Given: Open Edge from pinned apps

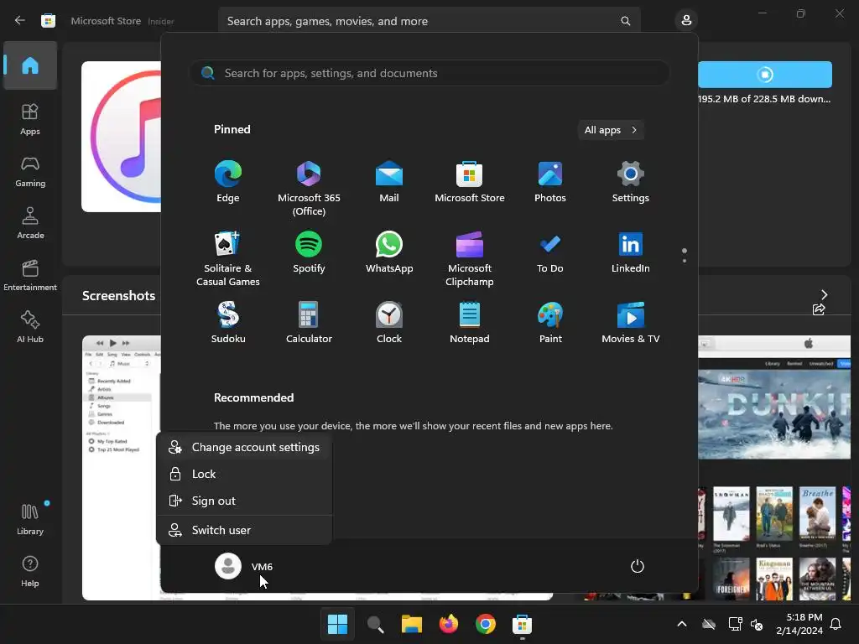Looking at the screenshot, I should pyautogui.click(x=228, y=182).
